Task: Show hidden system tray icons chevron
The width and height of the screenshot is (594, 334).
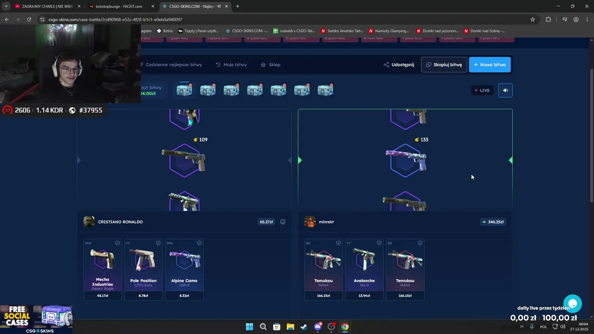Action: coord(522,327)
